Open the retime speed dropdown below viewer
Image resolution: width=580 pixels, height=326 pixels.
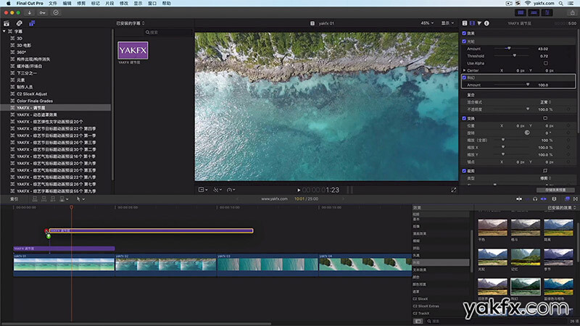[x=231, y=190]
